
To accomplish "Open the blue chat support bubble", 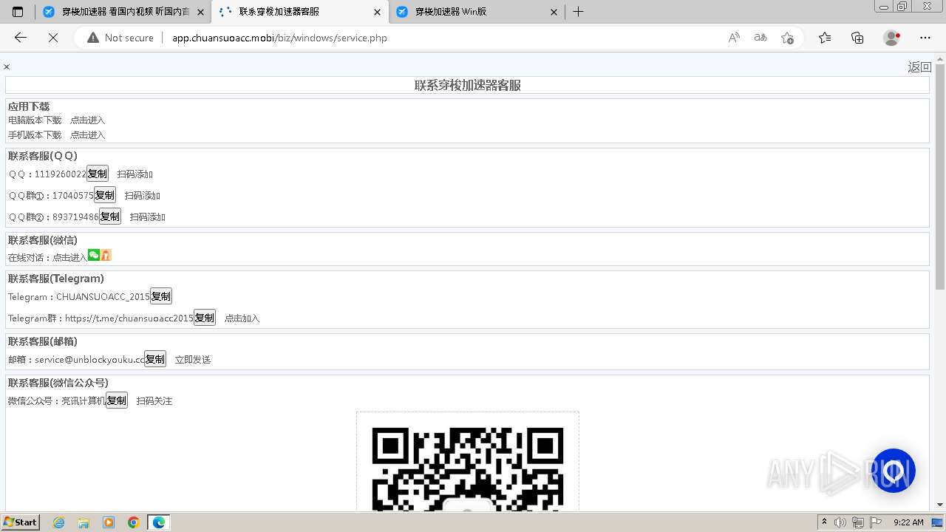I will tap(893, 471).
